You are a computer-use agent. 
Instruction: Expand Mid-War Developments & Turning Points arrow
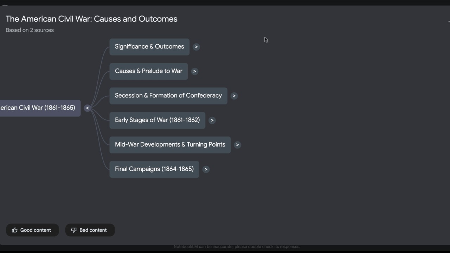237,145
